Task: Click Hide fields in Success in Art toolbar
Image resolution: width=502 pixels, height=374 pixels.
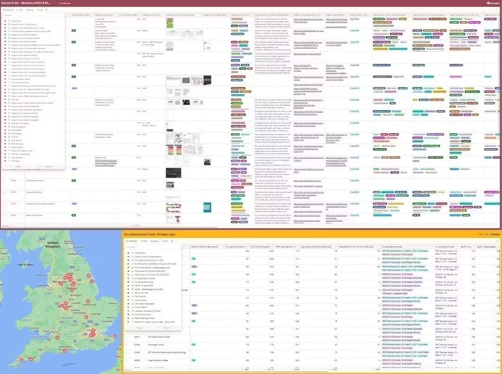Action: 8,10
